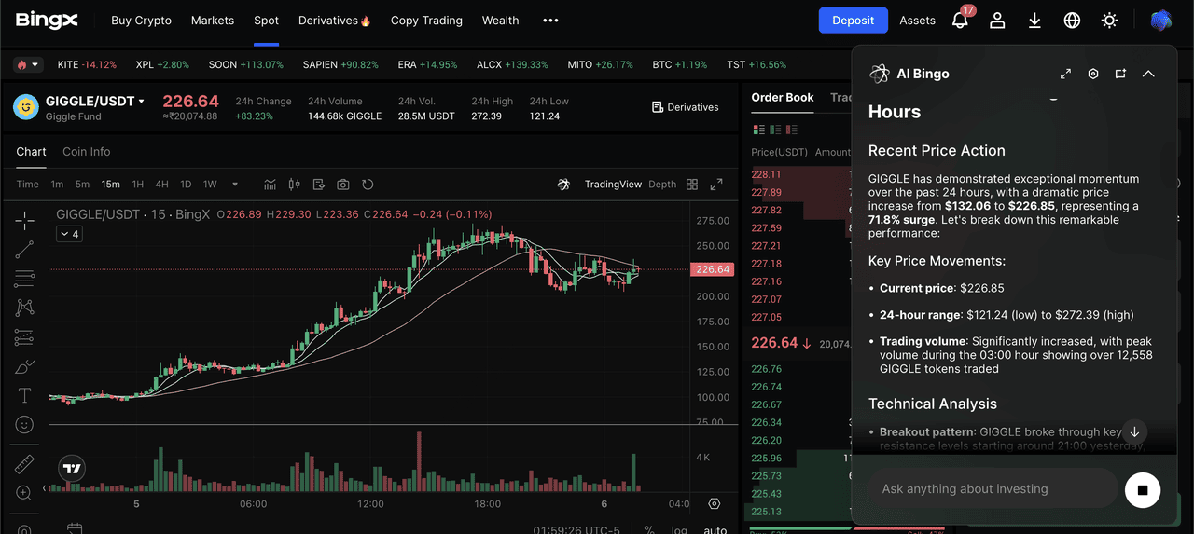
Task: Open the Spot menu
Action: (x=266, y=20)
